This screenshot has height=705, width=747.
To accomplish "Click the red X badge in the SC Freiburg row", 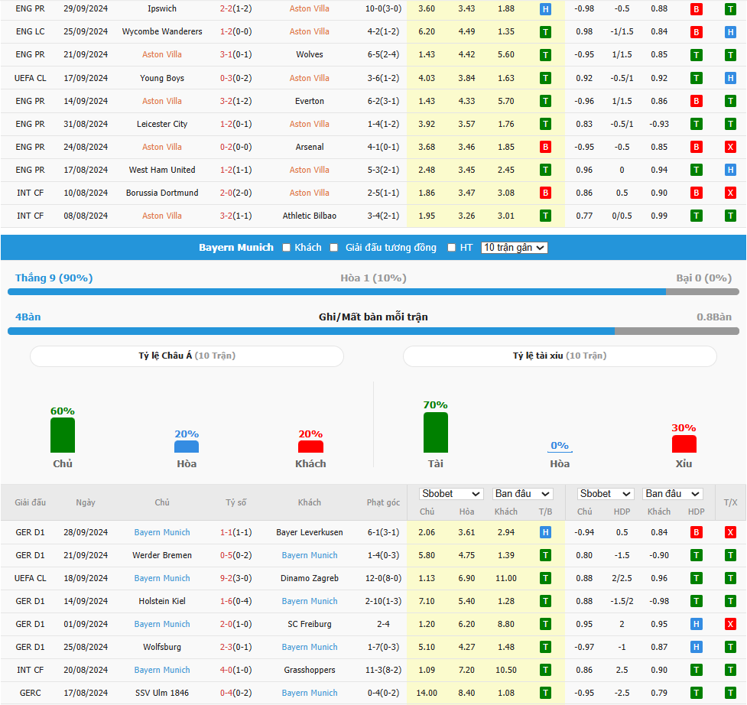I will click(730, 624).
